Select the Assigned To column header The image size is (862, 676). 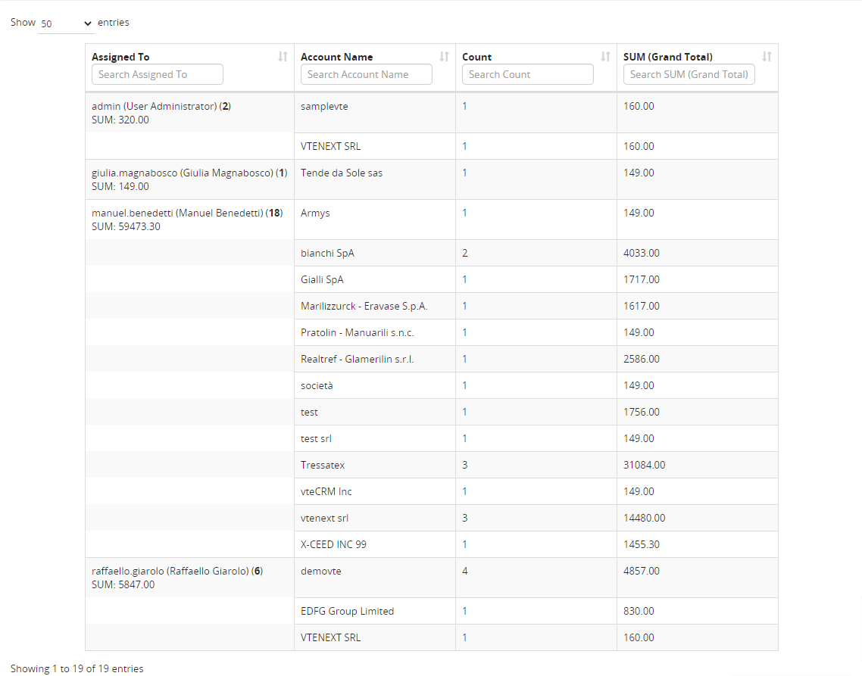pos(120,58)
